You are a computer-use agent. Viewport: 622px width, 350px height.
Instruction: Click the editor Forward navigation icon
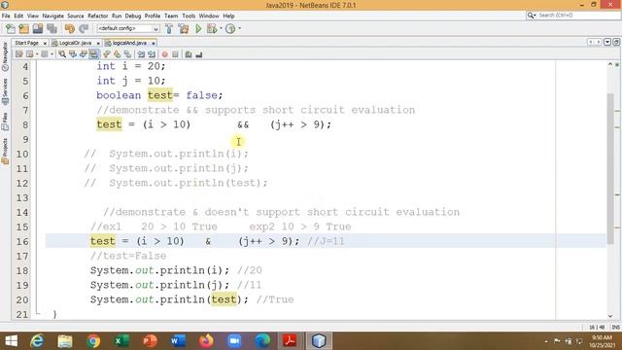point(45,54)
